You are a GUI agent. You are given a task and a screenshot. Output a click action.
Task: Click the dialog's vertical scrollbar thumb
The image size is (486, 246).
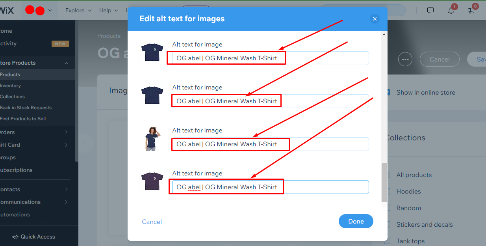(x=384, y=182)
